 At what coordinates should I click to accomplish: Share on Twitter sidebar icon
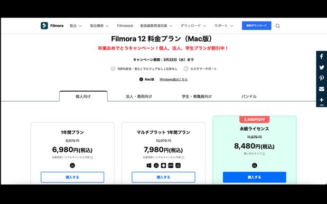322,67
